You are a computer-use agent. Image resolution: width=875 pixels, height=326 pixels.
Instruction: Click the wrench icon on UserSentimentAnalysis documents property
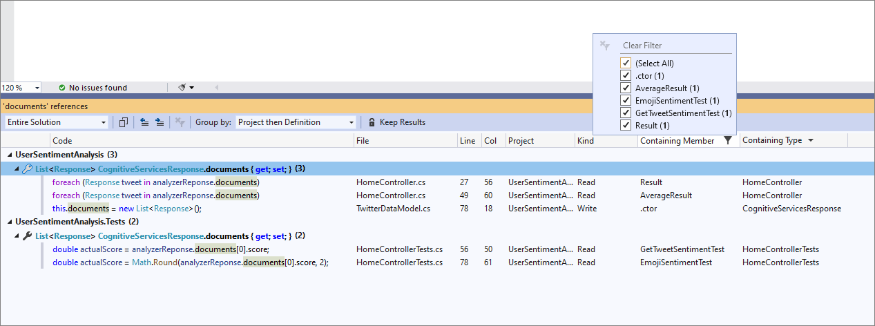pyautogui.click(x=28, y=169)
